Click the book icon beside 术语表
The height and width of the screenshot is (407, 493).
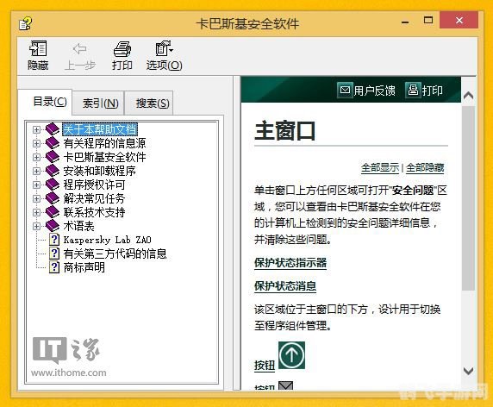coord(53,226)
